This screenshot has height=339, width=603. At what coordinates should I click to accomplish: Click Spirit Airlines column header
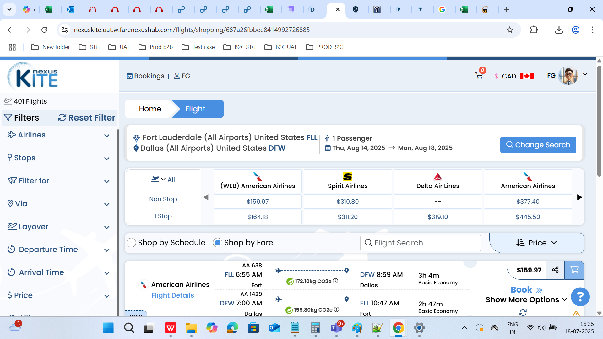click(x=348, y=181)
